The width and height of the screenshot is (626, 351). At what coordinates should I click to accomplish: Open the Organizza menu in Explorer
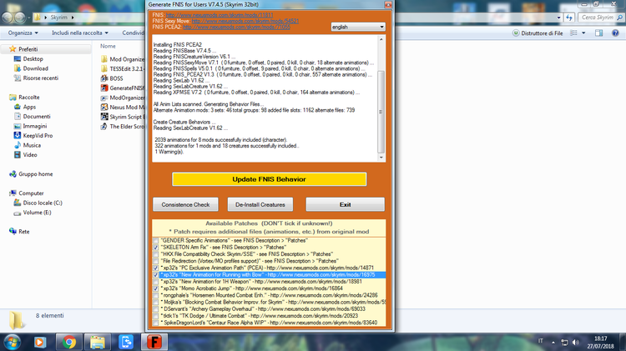click(23, 33)
